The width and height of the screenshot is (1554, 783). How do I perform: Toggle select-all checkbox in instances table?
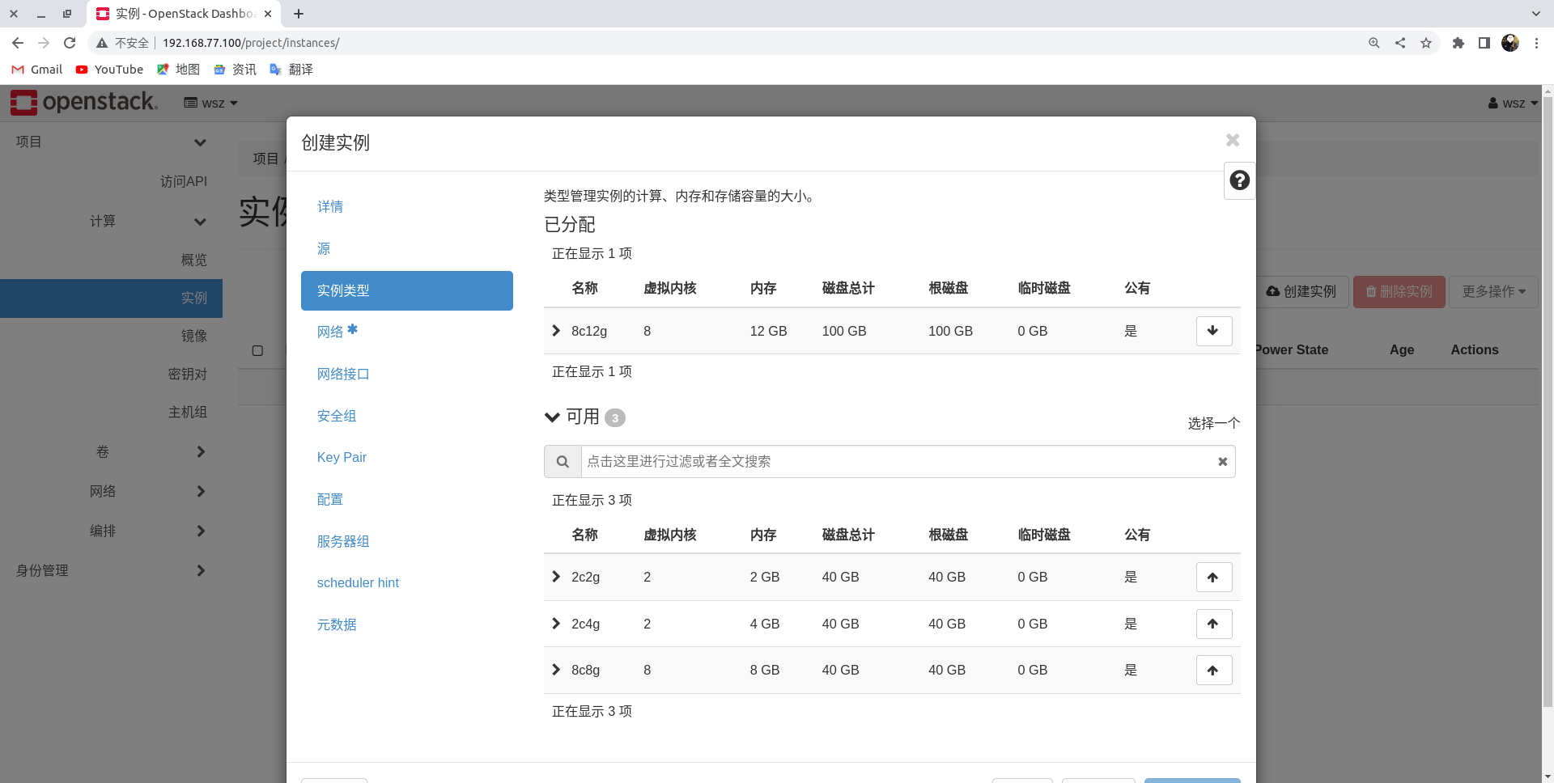point(257,350)
